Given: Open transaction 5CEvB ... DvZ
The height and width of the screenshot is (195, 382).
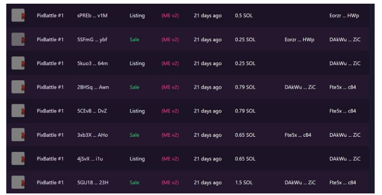Looking at the screenshot, I should (x=92, y=111).
